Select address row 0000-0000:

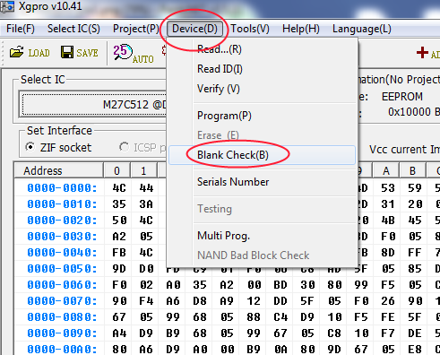62,188
